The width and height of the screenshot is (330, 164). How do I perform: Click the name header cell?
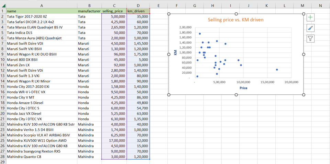pos(42,11)
